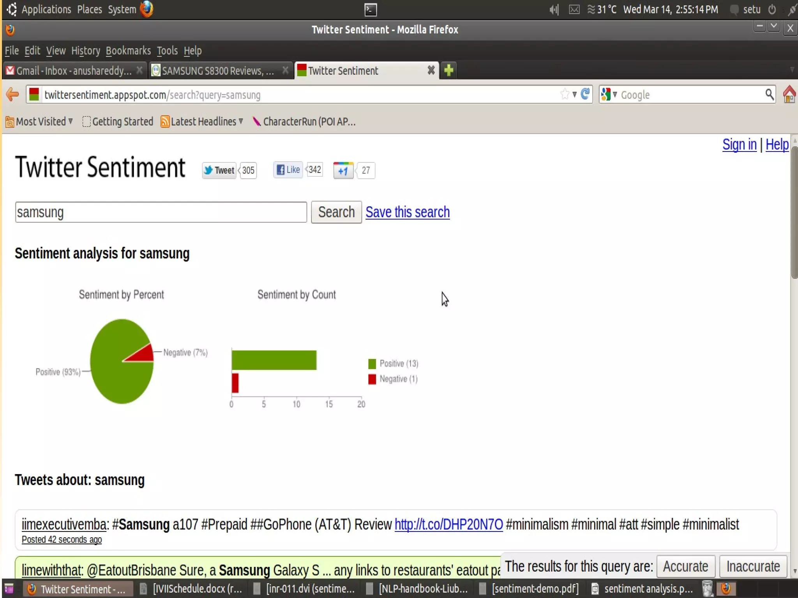798x598 pixels.
Task: Open the volume control in top panel
Action: pos(554,9)
